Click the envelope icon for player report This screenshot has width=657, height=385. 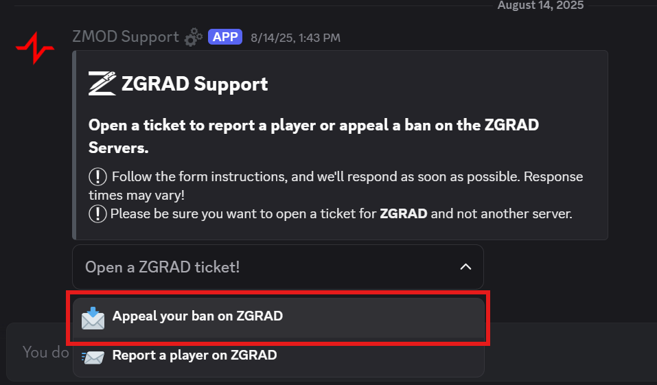click(x=93, y=356)
